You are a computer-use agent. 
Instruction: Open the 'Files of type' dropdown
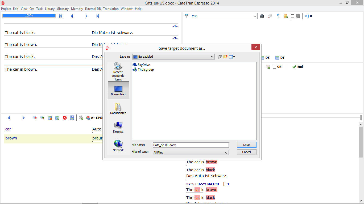[226, 153]
